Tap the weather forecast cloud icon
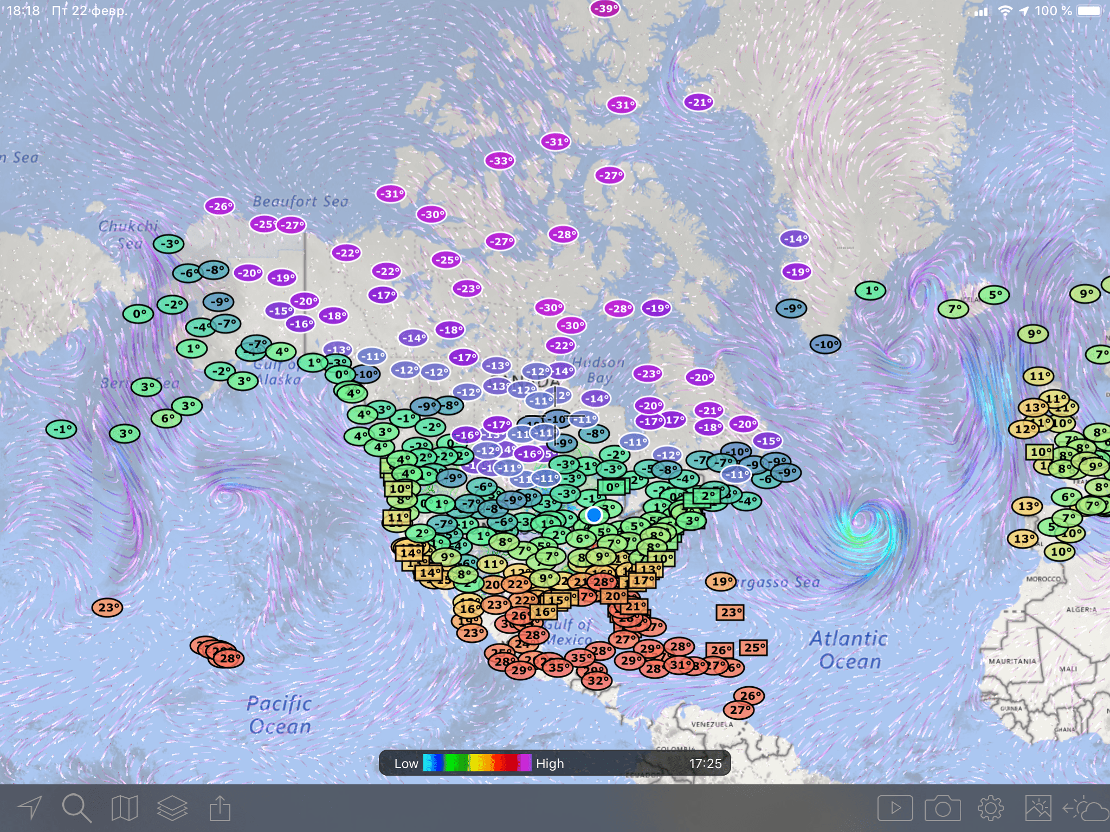Image resolution: width=1110 pixels, height=832 pixels. pyautogui.click(x=1086, y=809)
